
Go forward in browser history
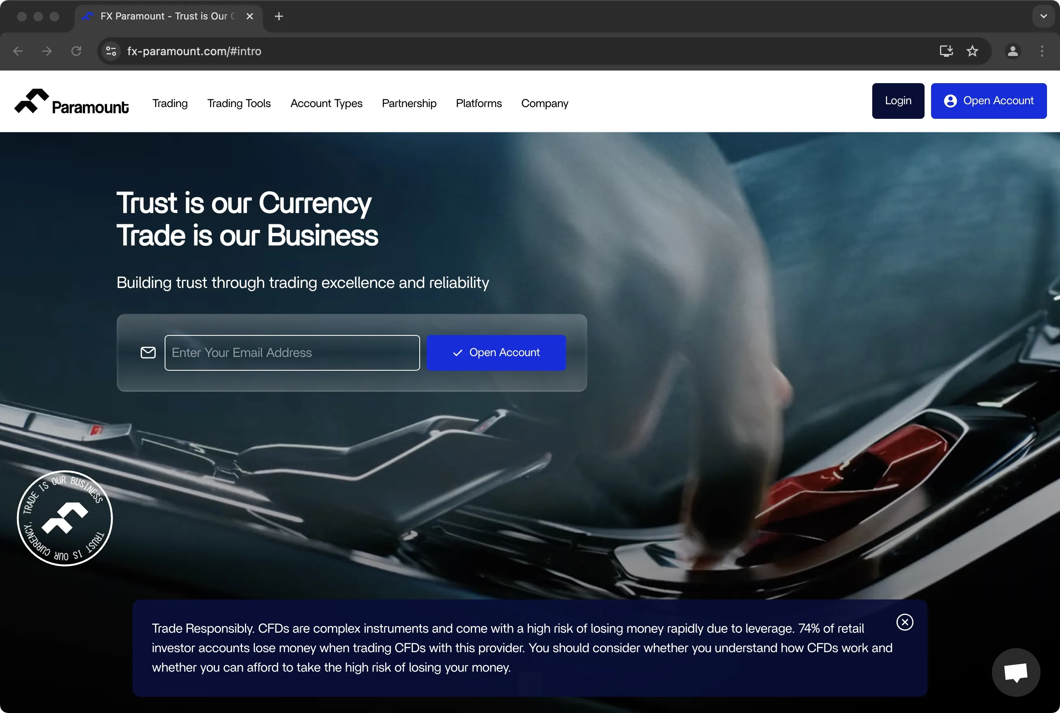47,51
